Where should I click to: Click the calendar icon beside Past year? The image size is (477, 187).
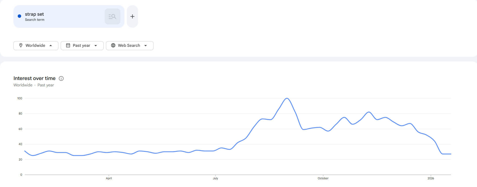point(68,46)
